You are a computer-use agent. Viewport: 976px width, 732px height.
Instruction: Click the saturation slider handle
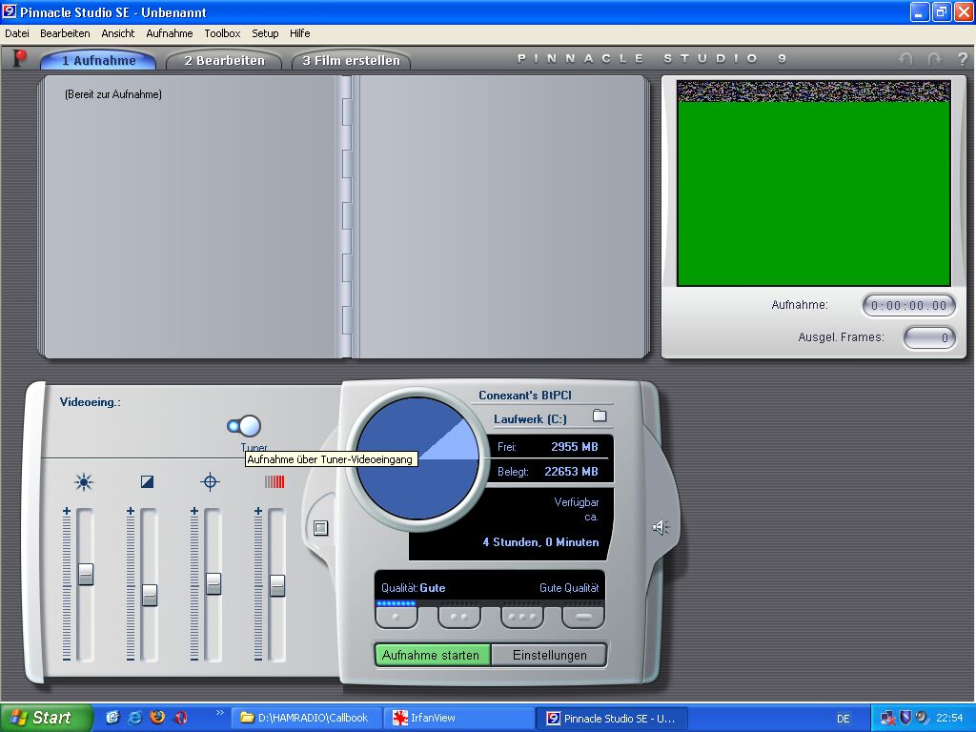(277, 585)
